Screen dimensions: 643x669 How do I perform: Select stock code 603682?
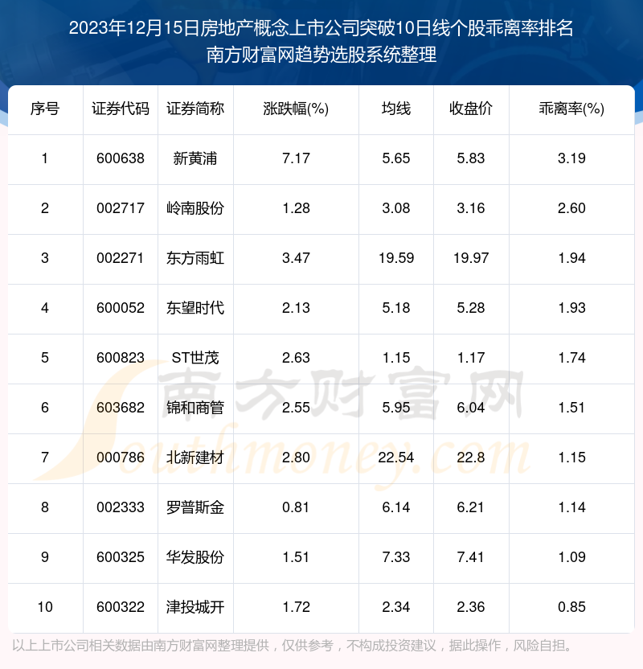[x=121, y=408]
